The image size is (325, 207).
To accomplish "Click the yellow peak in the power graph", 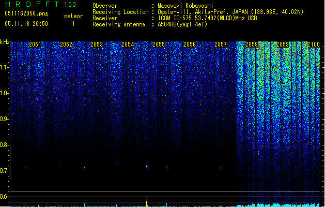I will click(147, 202).
